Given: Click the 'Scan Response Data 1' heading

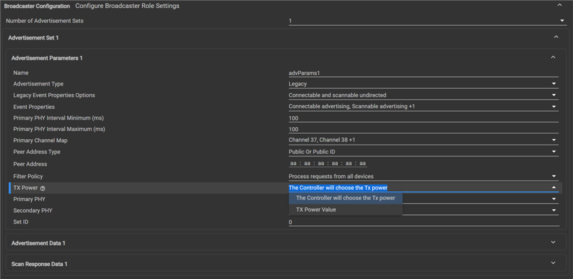Looking at the screenshot, I should pos(39,263).
